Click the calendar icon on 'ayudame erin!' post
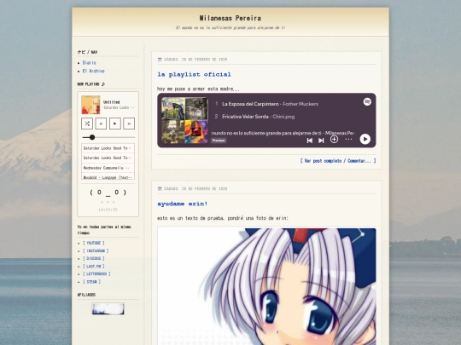This screenshot has width=461, height=345. [160, 188]
